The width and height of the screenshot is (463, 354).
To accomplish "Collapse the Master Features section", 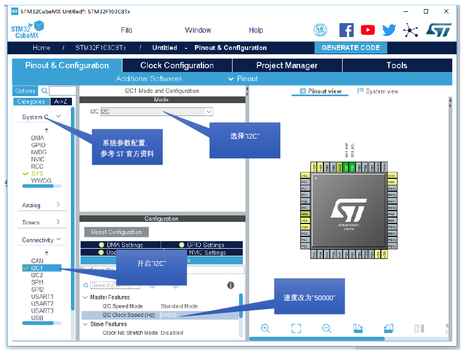I will click(85, 297).
